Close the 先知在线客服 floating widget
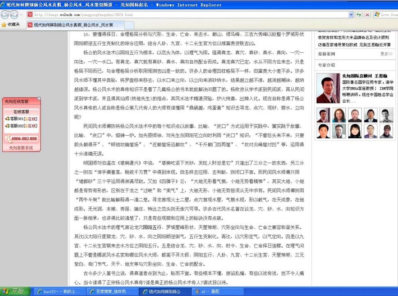The height and width of the screenshot is (296, 398). 39,98
